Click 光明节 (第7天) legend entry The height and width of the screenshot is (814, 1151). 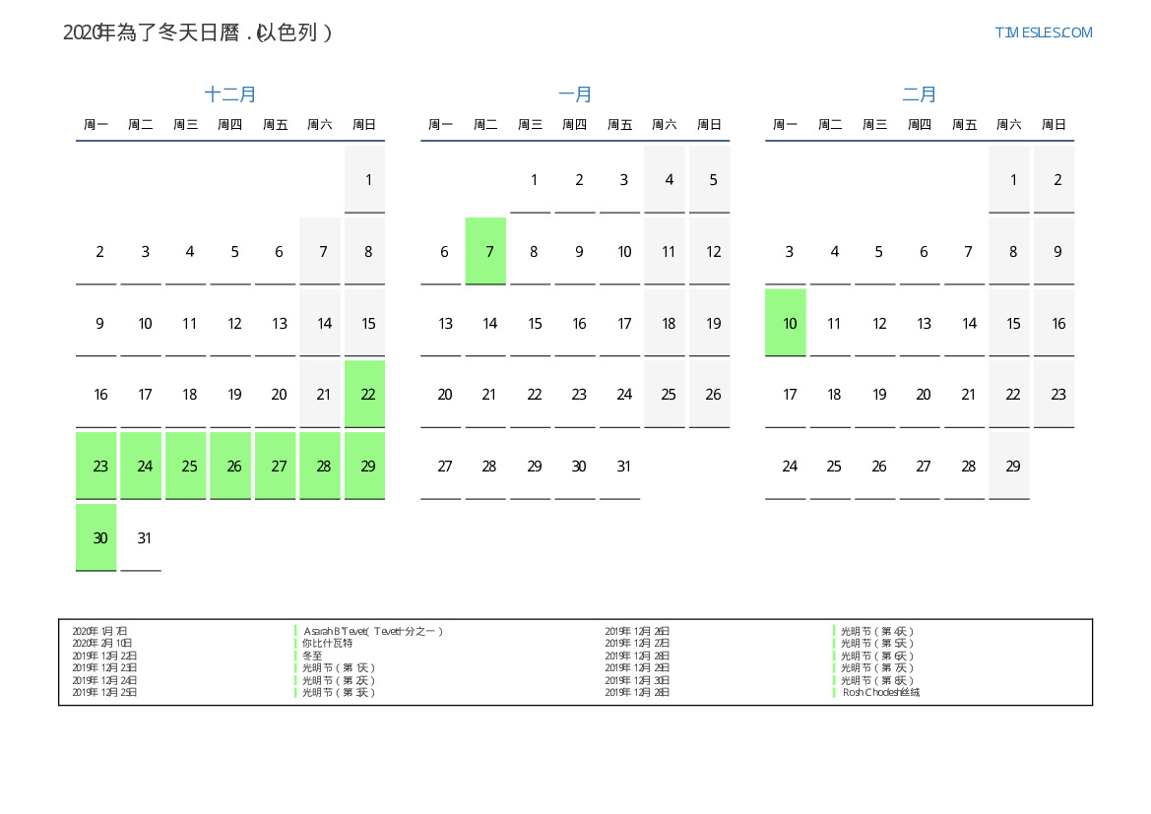coord(877,668)
